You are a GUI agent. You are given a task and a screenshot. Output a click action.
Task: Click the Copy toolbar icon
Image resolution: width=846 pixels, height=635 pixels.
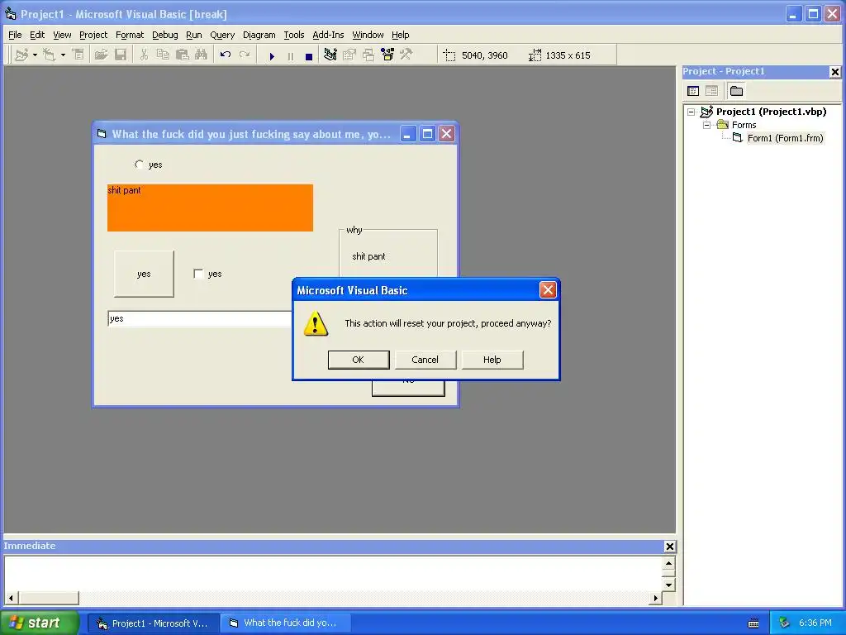click(163, 55)
